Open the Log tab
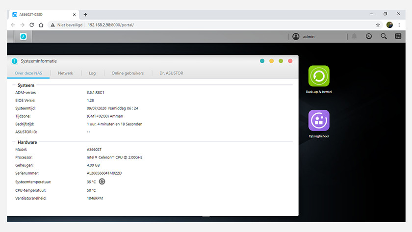The height and width of the screenshot is (232, 412). point(92,73)
